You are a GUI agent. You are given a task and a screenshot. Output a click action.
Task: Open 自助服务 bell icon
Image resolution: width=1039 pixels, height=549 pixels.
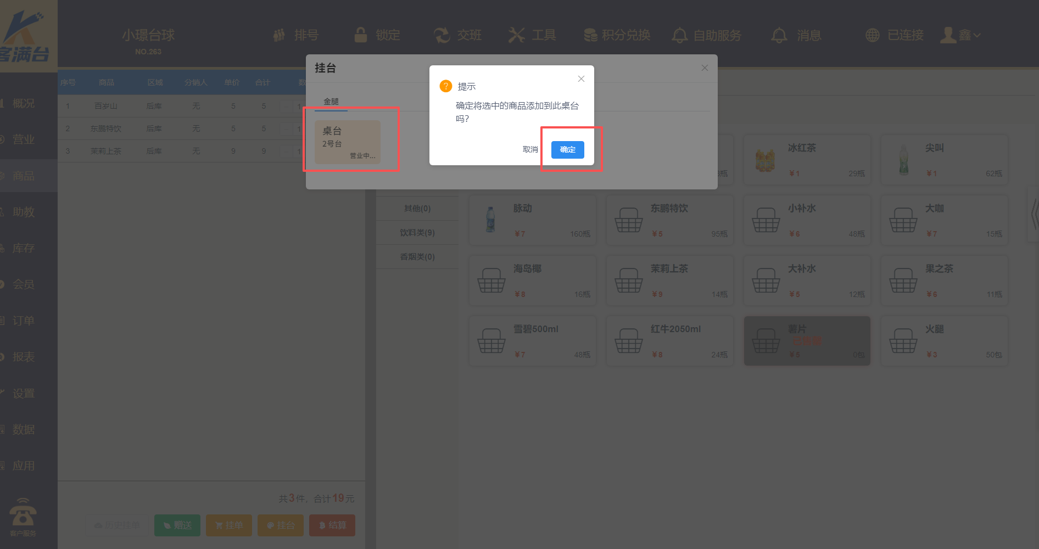pos(679,35)
